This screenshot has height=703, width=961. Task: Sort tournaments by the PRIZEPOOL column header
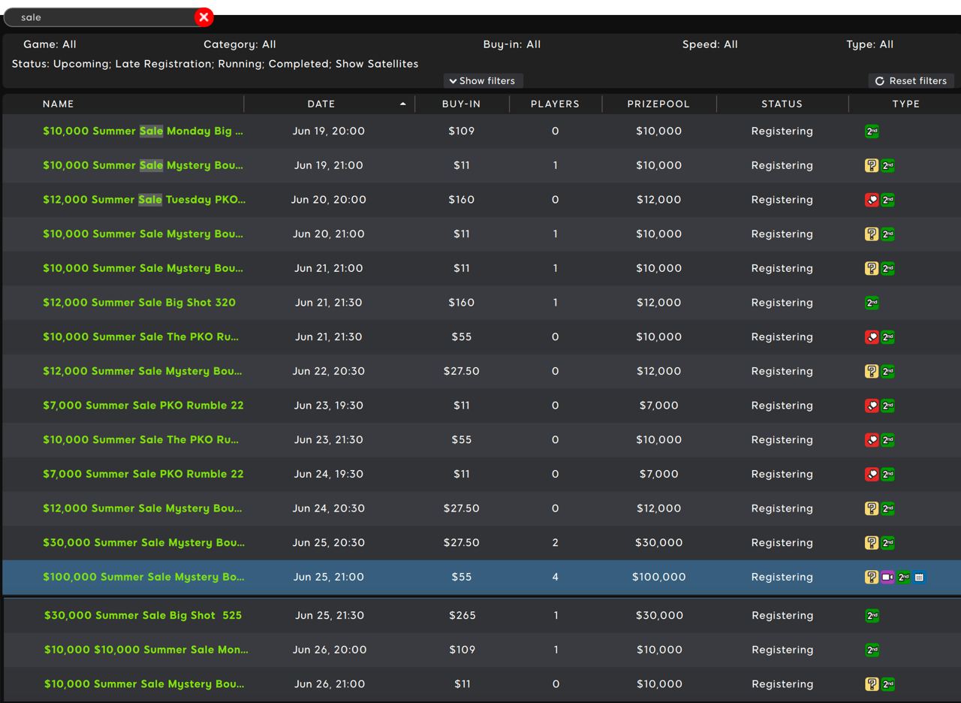pos(658,104)
